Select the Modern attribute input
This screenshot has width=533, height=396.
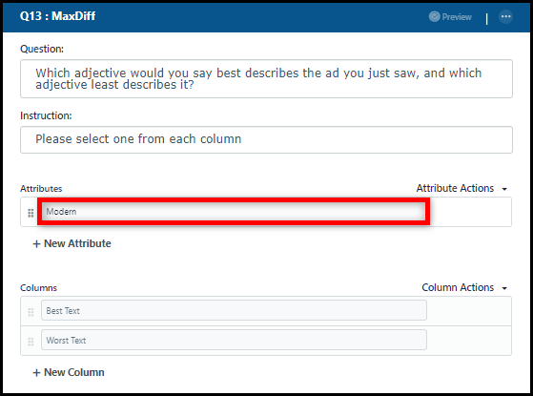click(x=234, y=211)
